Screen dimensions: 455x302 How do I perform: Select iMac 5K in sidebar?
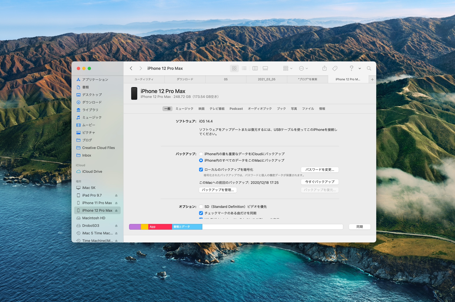97,188
